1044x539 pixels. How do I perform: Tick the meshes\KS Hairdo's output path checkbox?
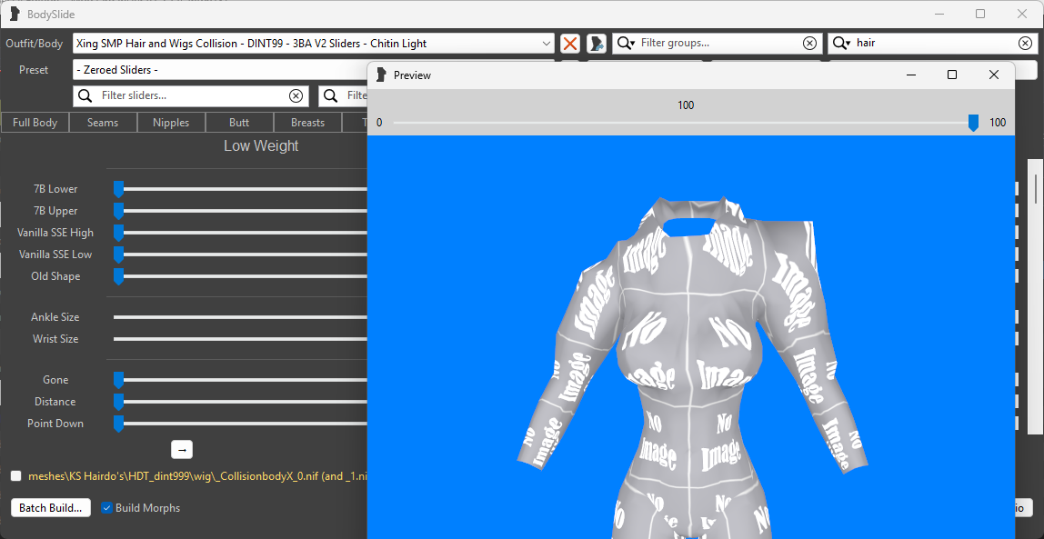(x=16, y=476)
